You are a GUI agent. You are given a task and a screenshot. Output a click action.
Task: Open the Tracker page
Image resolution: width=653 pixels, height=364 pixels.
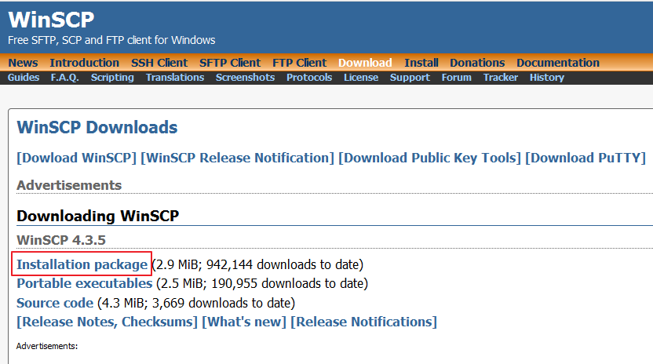[x=501, y=78]
